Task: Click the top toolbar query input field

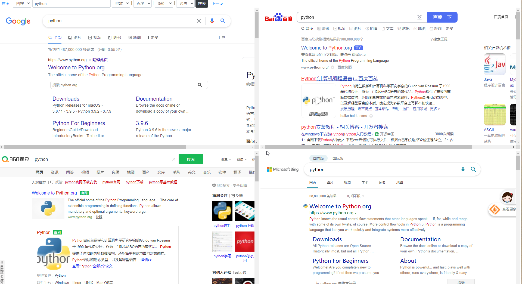Action: (x=72, y=4)
